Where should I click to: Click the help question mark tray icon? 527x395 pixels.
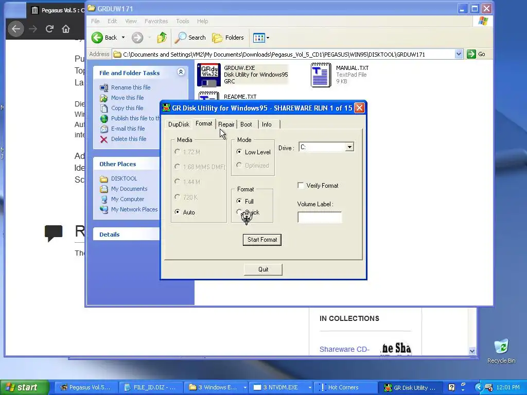point(451,387)
